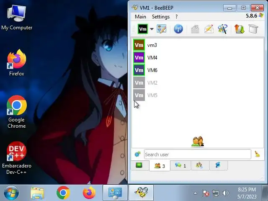The image size is (268, 201).
Task: Open Firefox desktop shortcut
Action: pyautogui.click(x=17, y=63)
